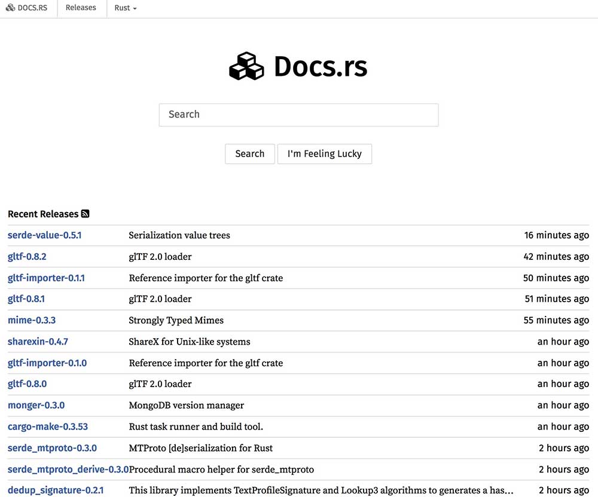Open the sharexin-0.4.7 crate link
The width and height of the screenshot is (598, 497).
[x=38, y=342]
